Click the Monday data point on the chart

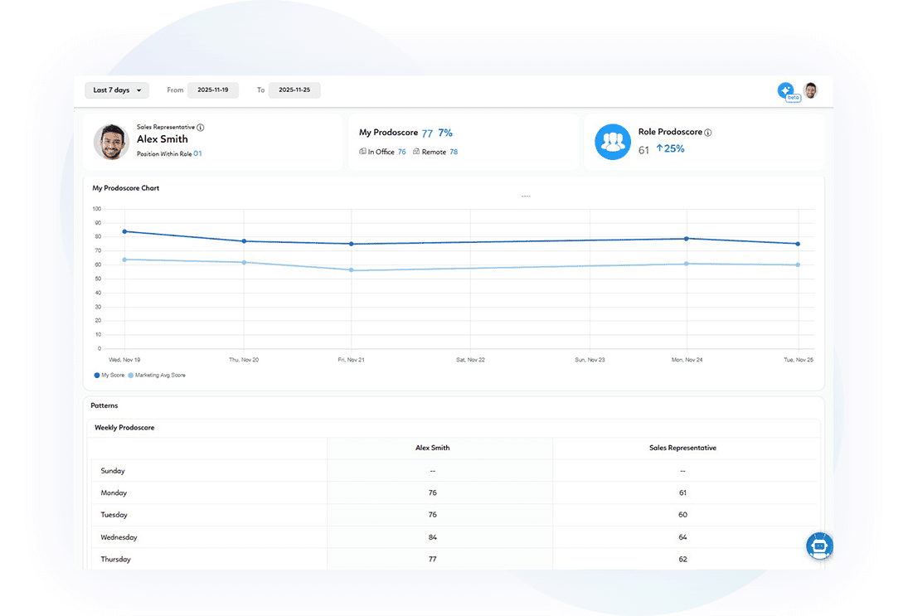686,238
